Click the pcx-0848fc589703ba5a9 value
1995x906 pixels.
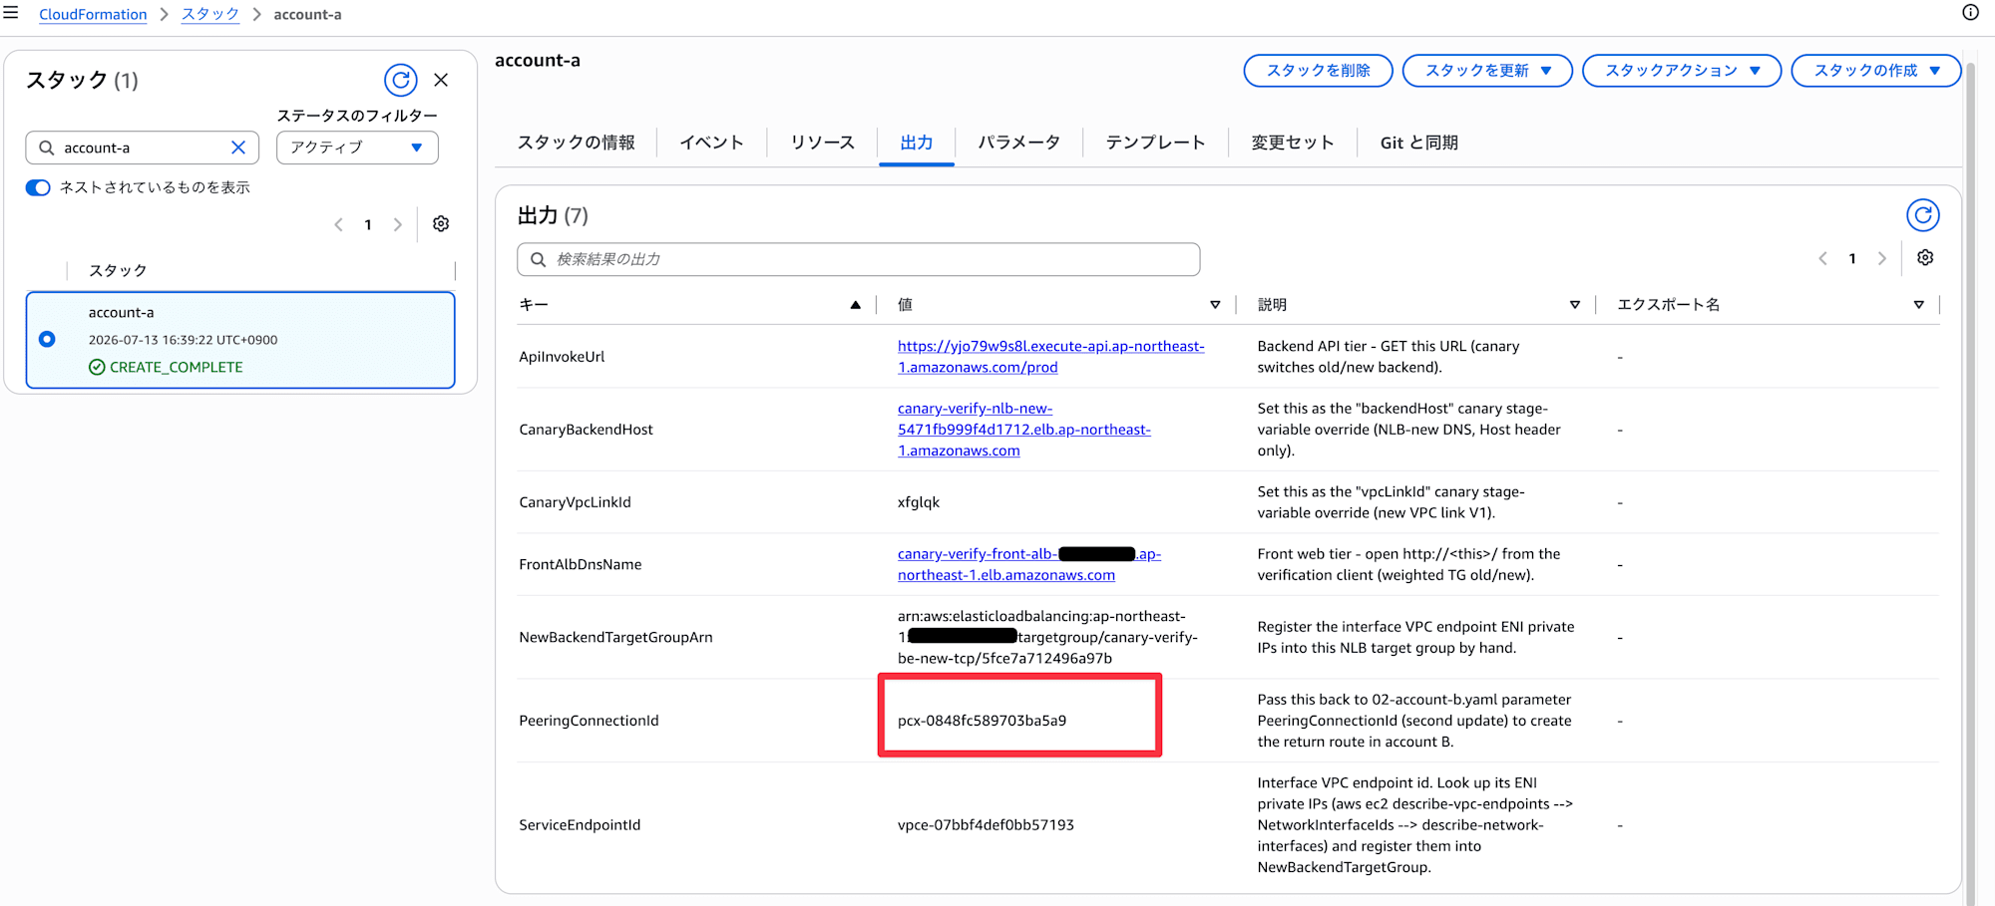[982, 721]
